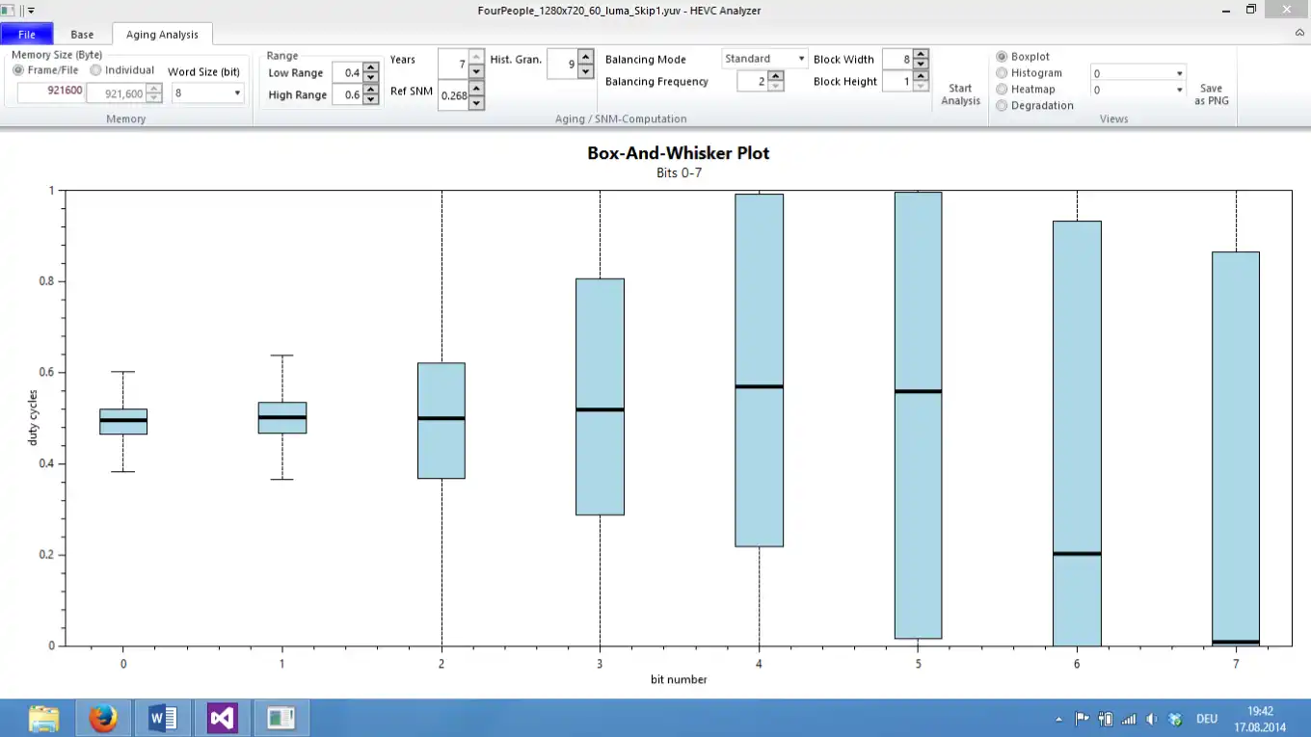Click the 'duty cycles' axis label
1311x737 pixels.
(33, 417)
